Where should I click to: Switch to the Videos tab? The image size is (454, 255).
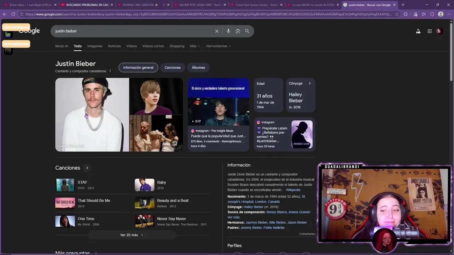click(132, 46)
